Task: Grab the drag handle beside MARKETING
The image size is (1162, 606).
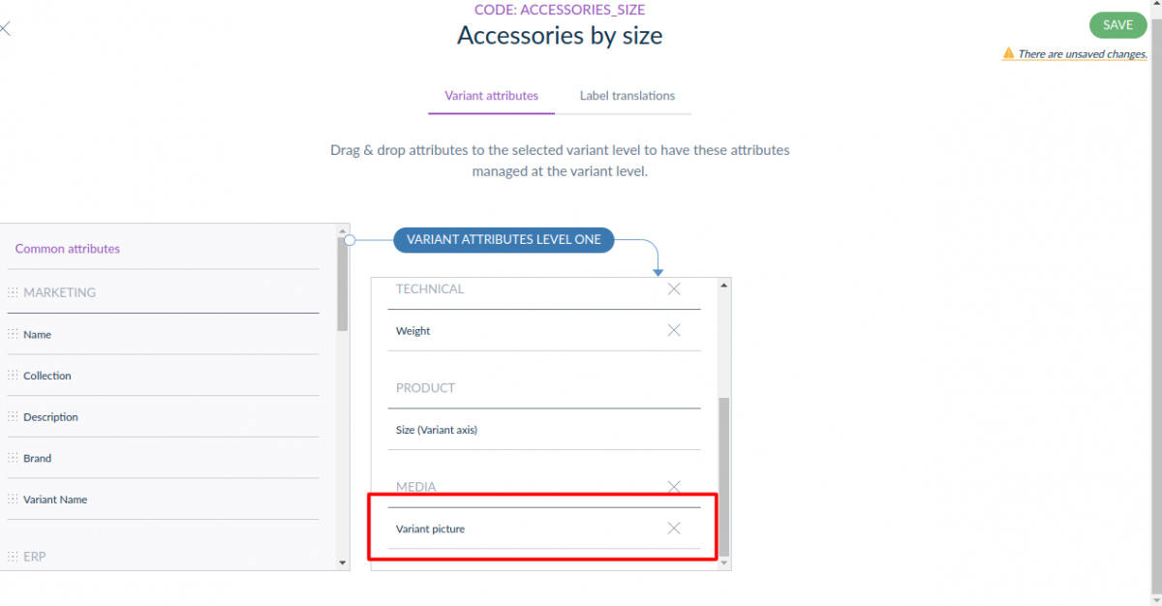Action: [14, 291]
